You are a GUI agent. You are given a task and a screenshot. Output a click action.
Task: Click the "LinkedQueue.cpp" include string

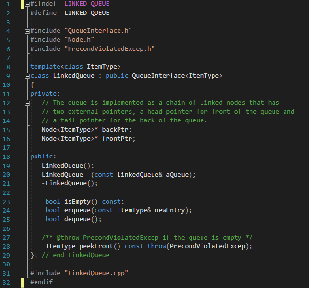coord(96,273)
